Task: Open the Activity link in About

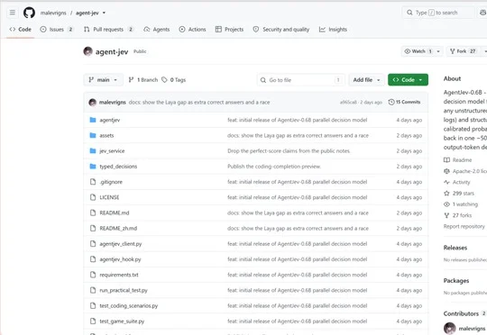Action: [x=457, y=183]
